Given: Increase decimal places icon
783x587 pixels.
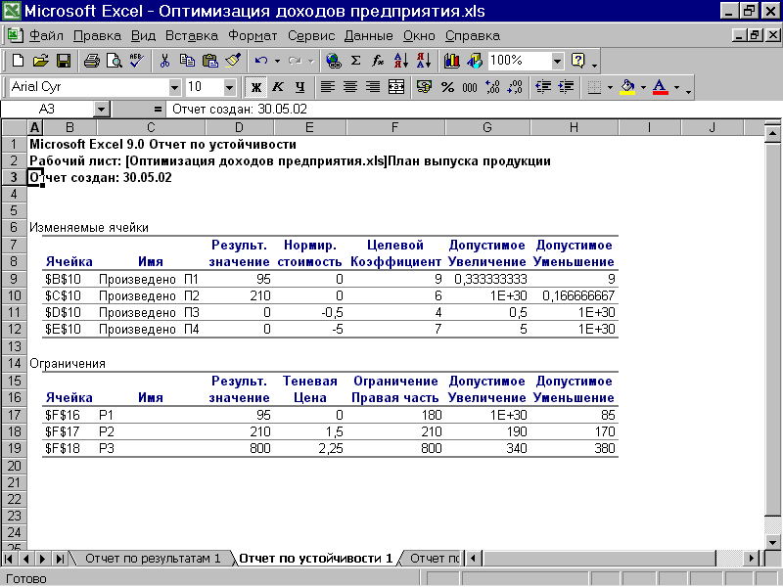Looking at the screenshot, I should 492,87.
